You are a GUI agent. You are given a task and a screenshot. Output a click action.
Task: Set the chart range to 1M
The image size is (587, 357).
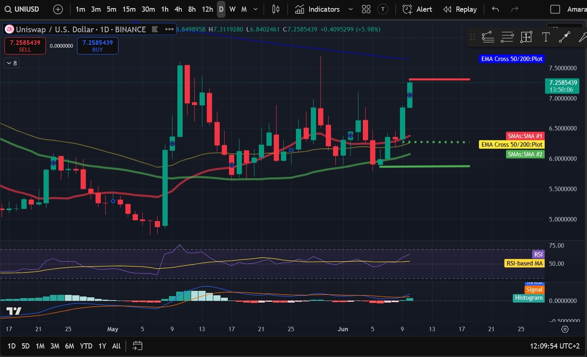pos(40,346)
